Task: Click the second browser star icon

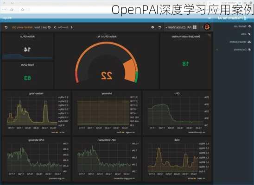Action: click(23, 10)
